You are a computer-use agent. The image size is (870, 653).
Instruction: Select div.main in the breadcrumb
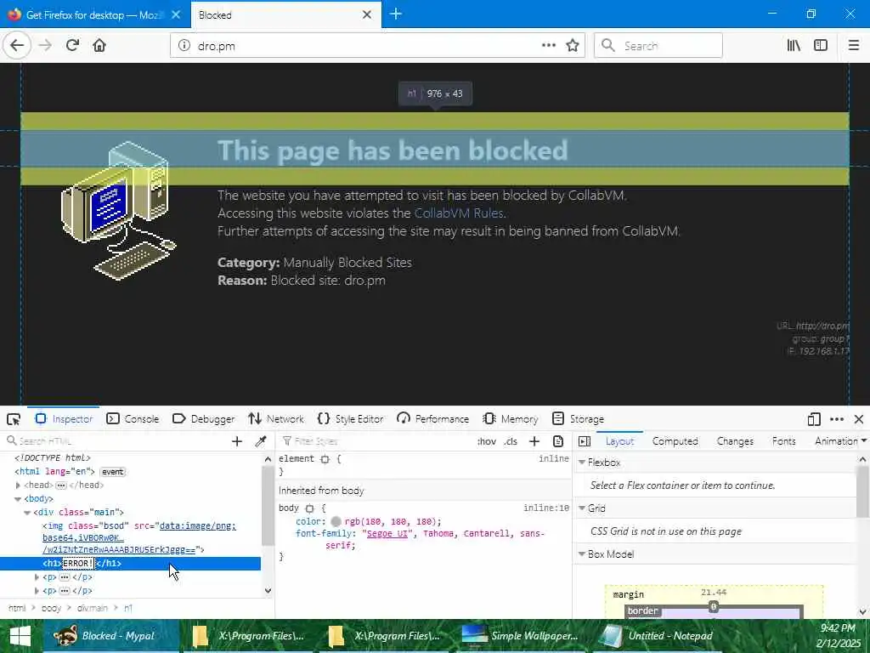(x=92, y=609)
